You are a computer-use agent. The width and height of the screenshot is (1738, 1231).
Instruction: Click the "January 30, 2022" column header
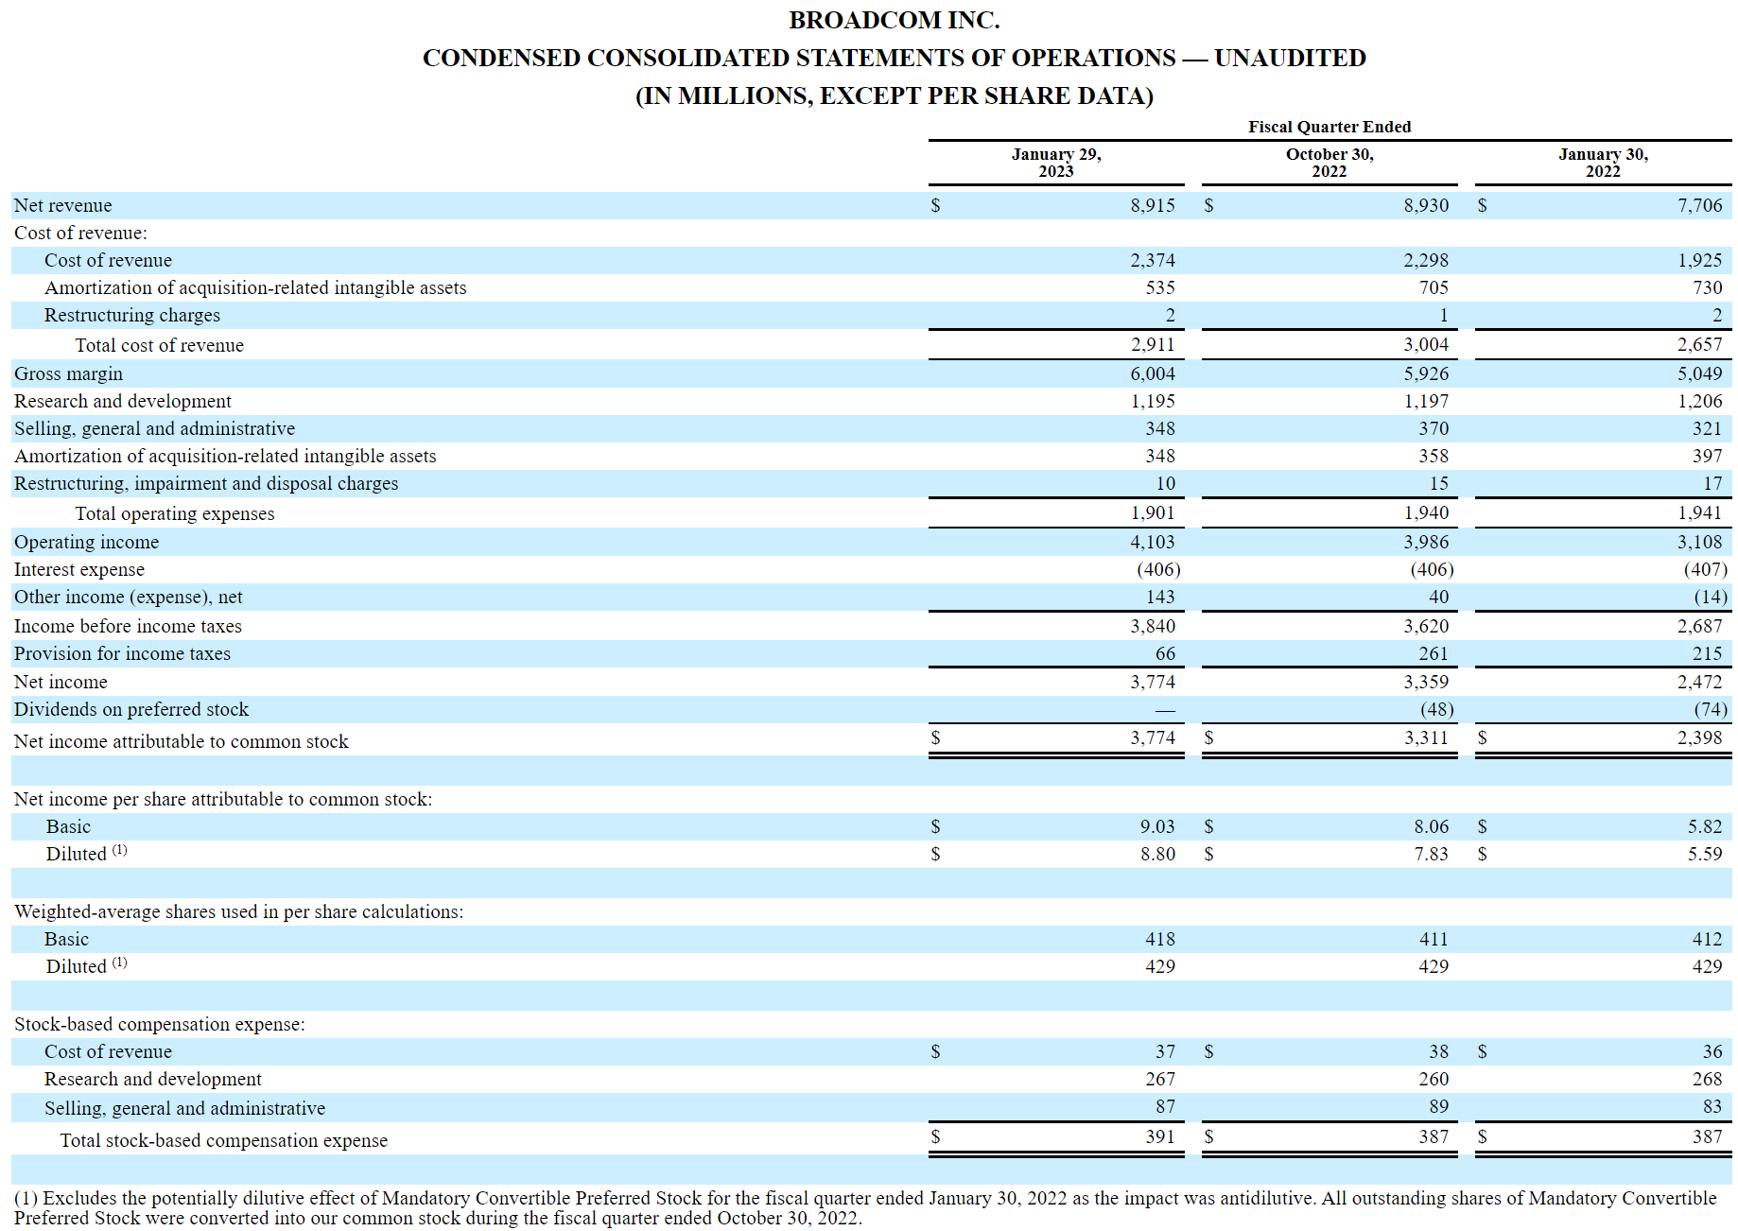[1603, 163]
